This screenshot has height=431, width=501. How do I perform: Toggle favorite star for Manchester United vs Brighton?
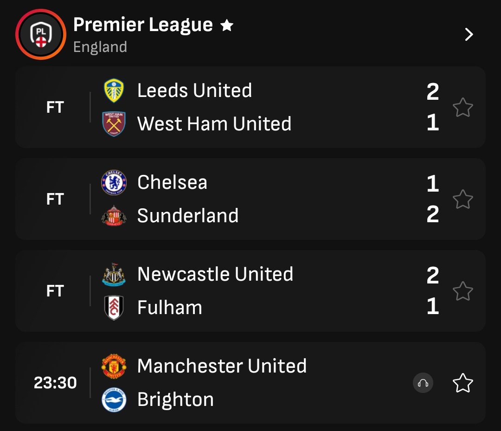[x=462, y=383]
